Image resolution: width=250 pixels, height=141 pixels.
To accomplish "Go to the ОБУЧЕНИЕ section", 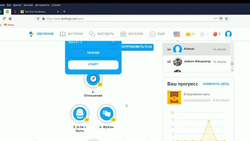I will click(41, 34).
